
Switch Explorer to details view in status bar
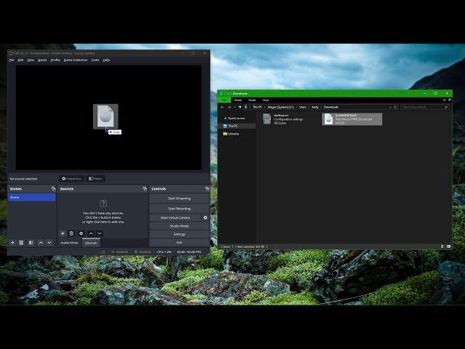(x=442, y=246)
